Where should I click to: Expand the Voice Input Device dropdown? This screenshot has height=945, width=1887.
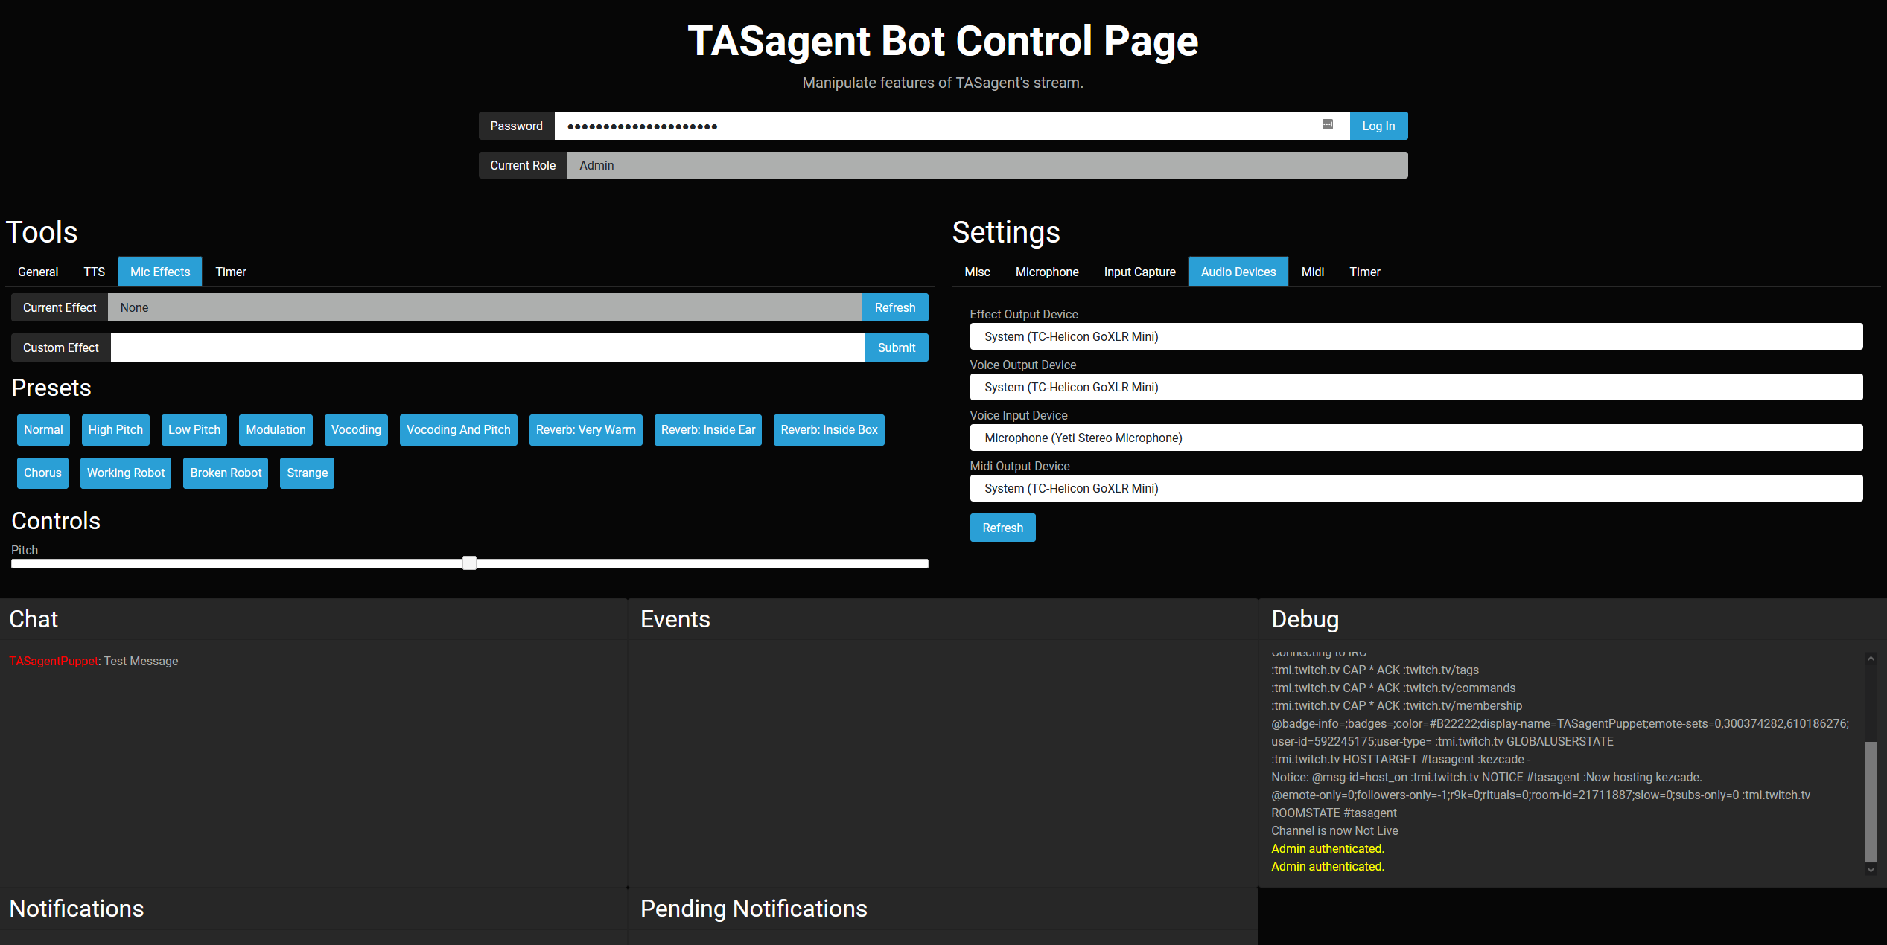tap(1416, 438)
